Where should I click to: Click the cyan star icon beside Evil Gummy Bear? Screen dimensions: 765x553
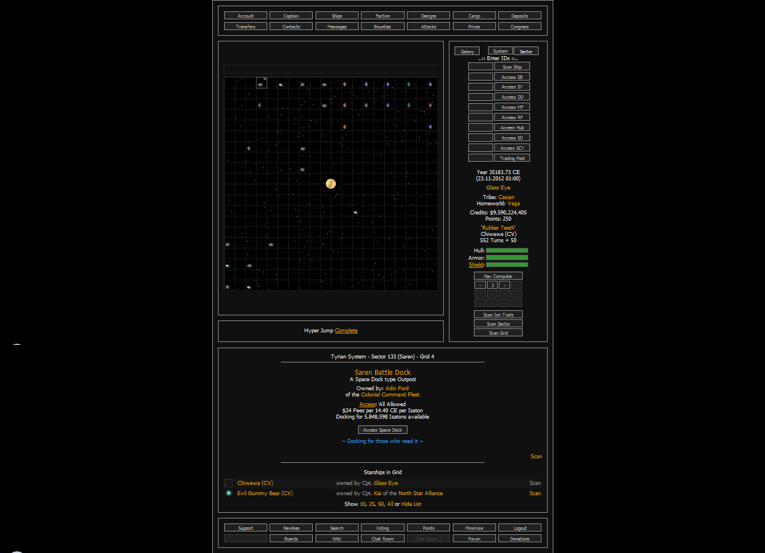coord(229,493)
